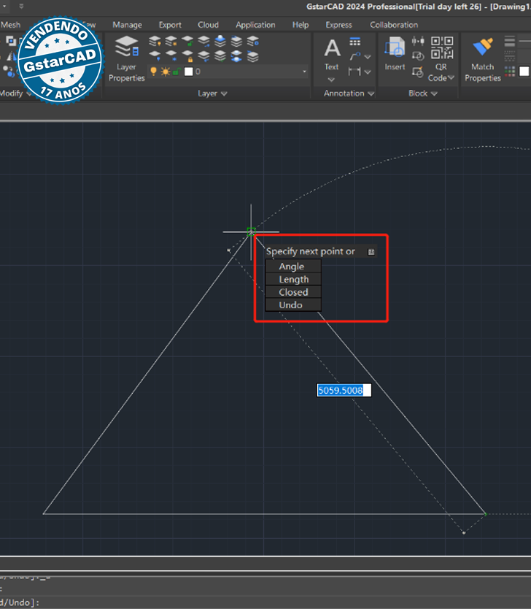Expand the Modify panel title
The width and height of the screenshot is (531, 609).
click(x=15, y=93)
